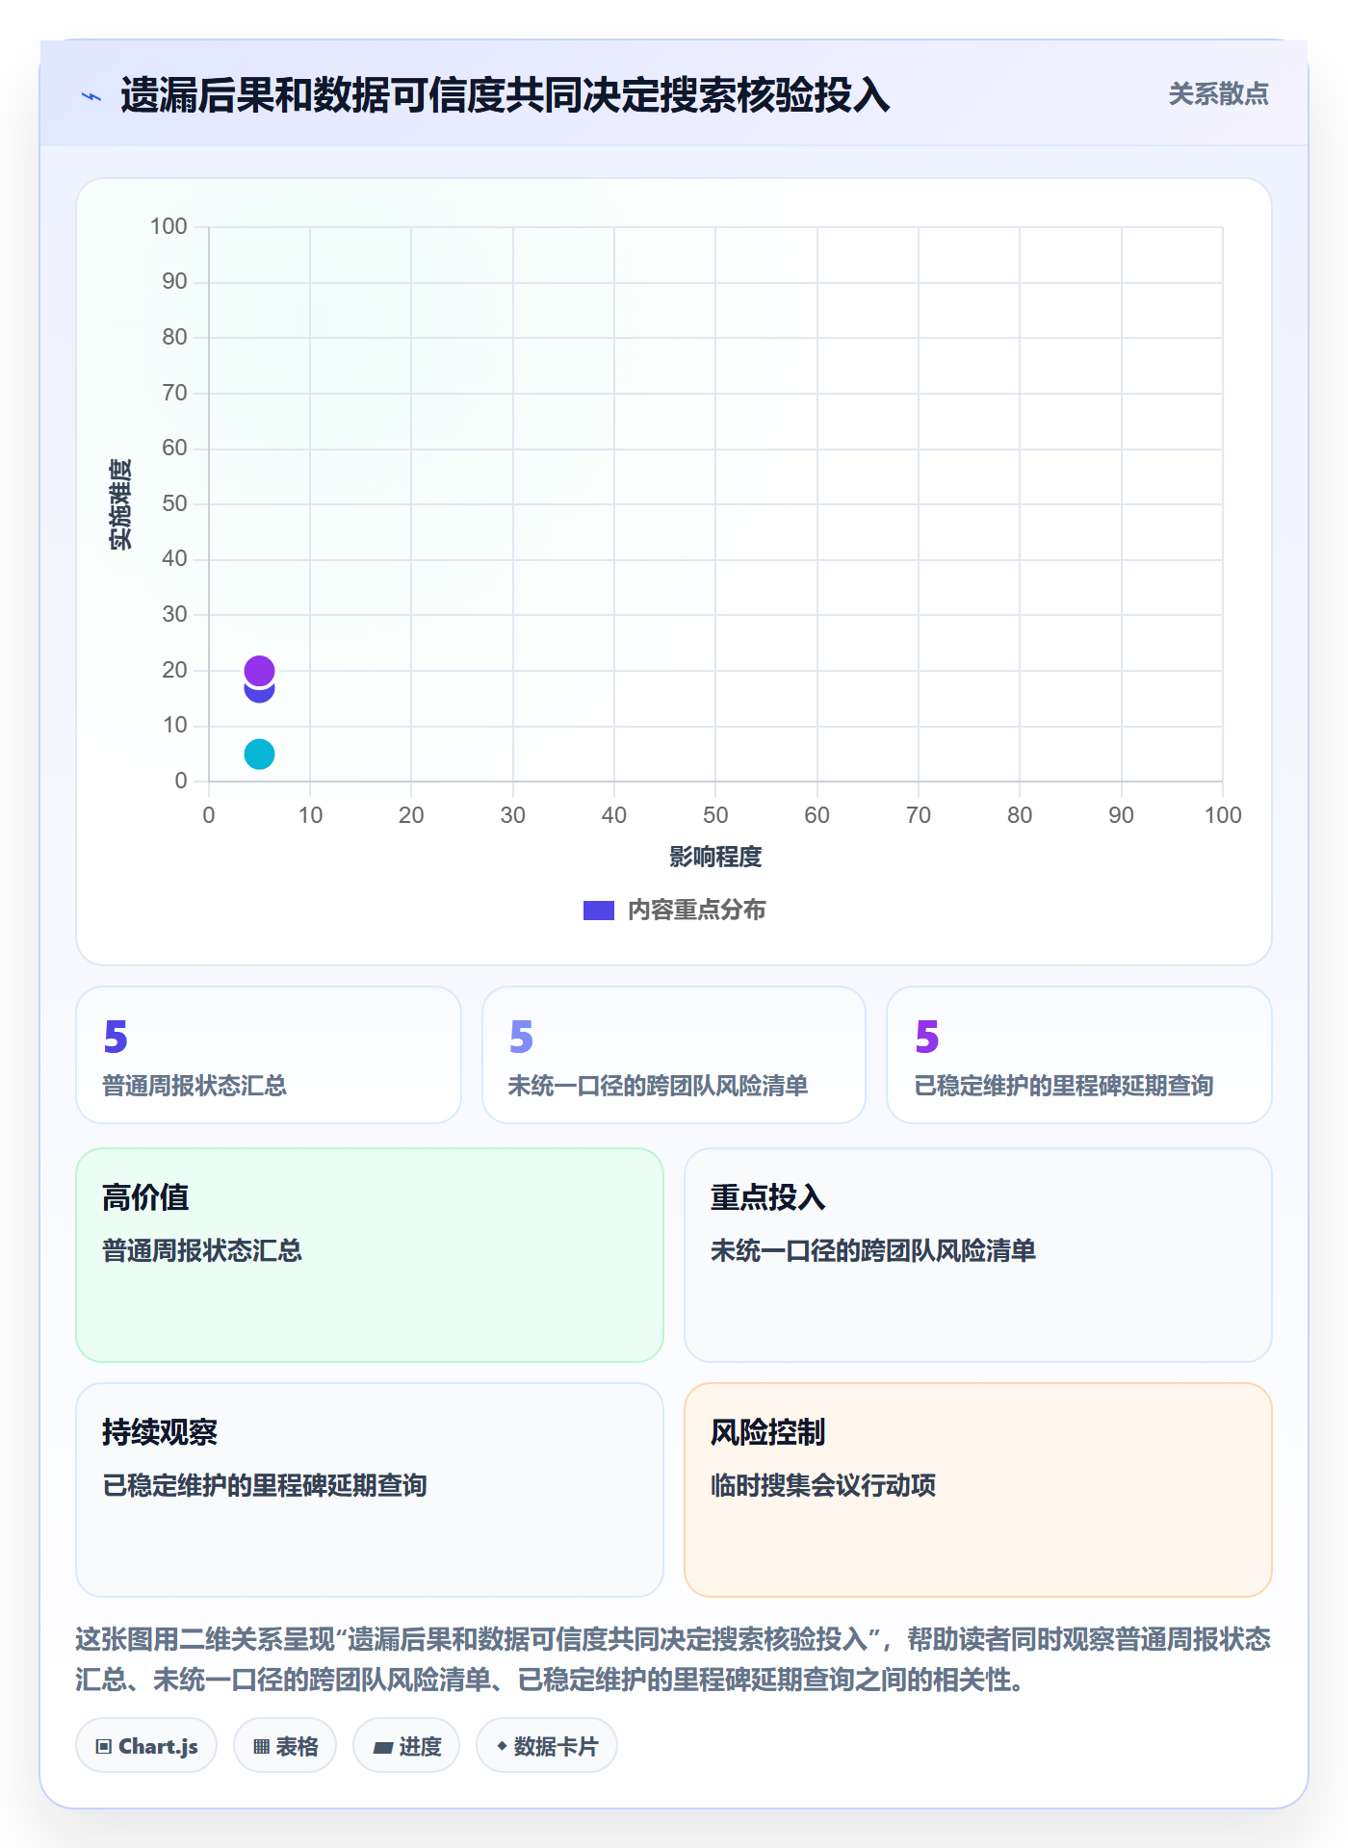Click the 内容重点分布 legend label
Screen dimensions: 1348x1848
tap(696, 911)
